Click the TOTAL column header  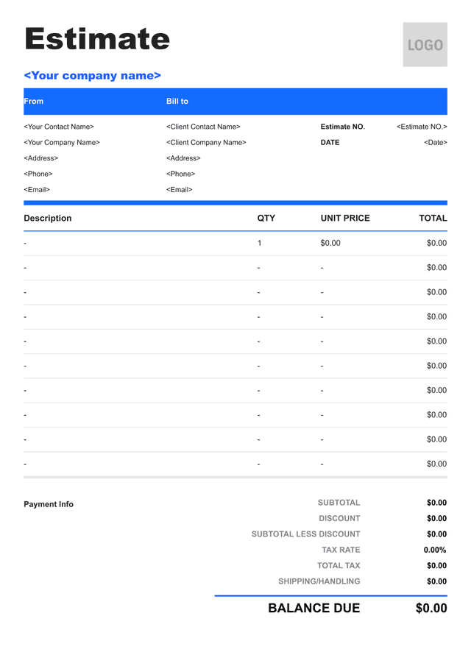(x=433, y=218)
